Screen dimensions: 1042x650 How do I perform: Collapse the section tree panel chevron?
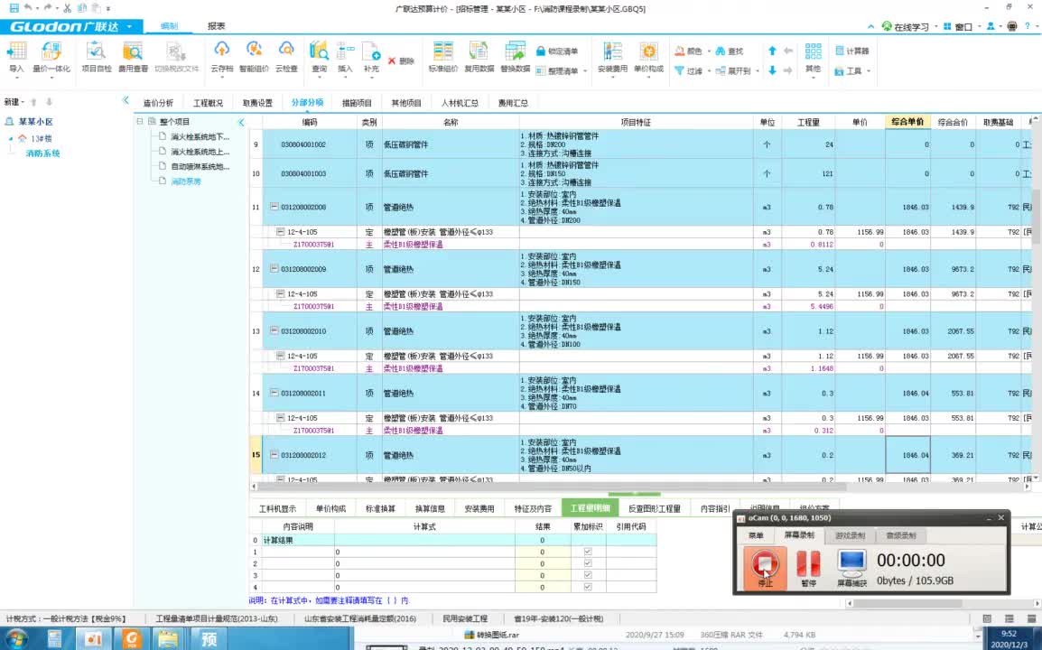(241, 122)
